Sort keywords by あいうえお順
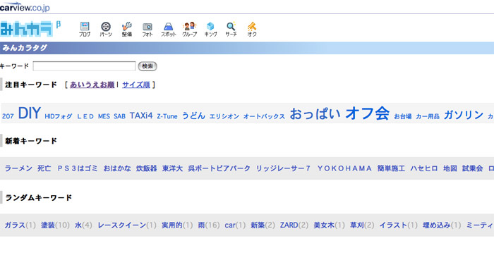 [x=92, y=85]
